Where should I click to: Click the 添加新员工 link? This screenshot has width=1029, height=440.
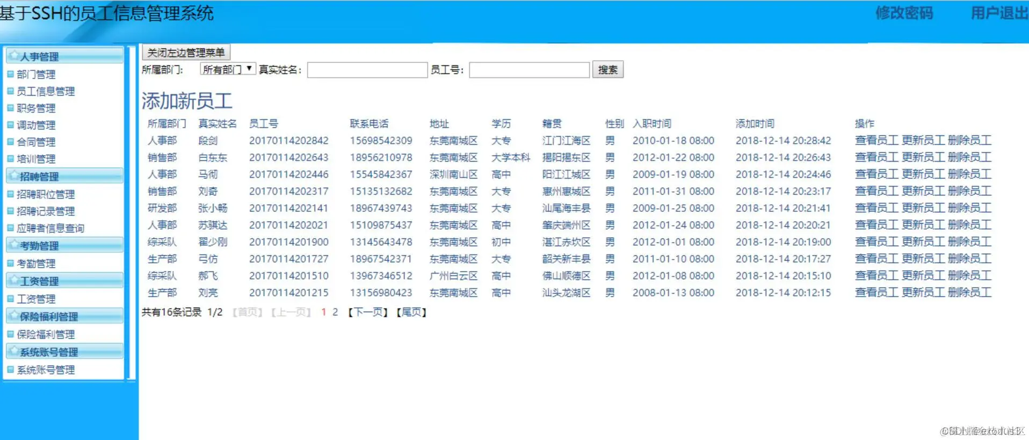click(x=187, y=101)
